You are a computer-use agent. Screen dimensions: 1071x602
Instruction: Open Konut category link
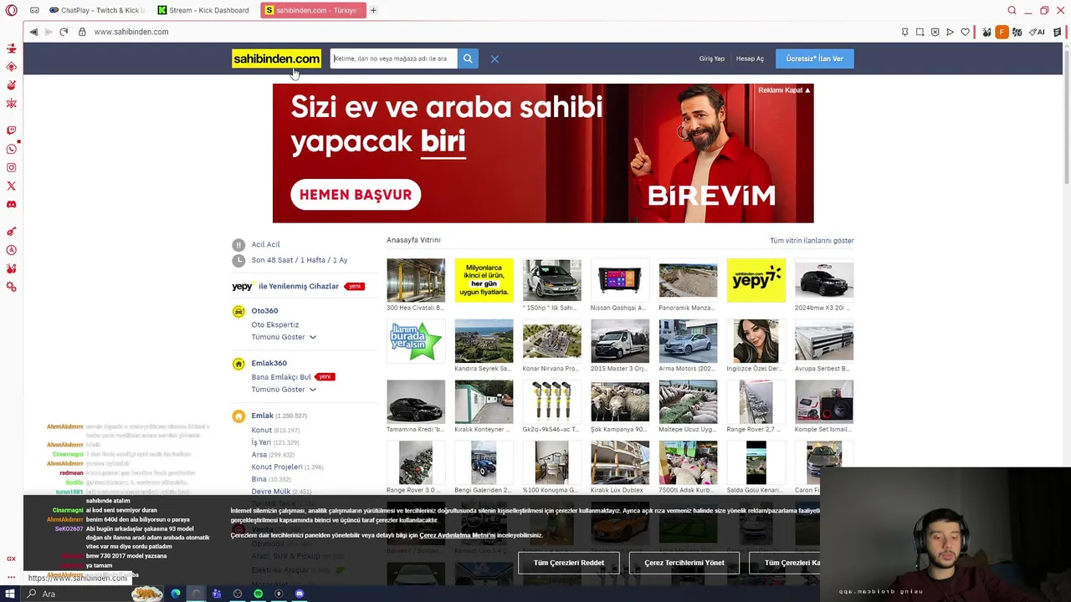tap(262, 430)
